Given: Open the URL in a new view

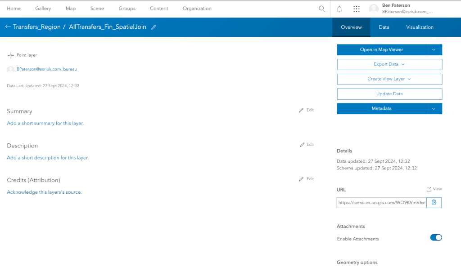Looking at the screenshot, I should [x=433, y=189].
